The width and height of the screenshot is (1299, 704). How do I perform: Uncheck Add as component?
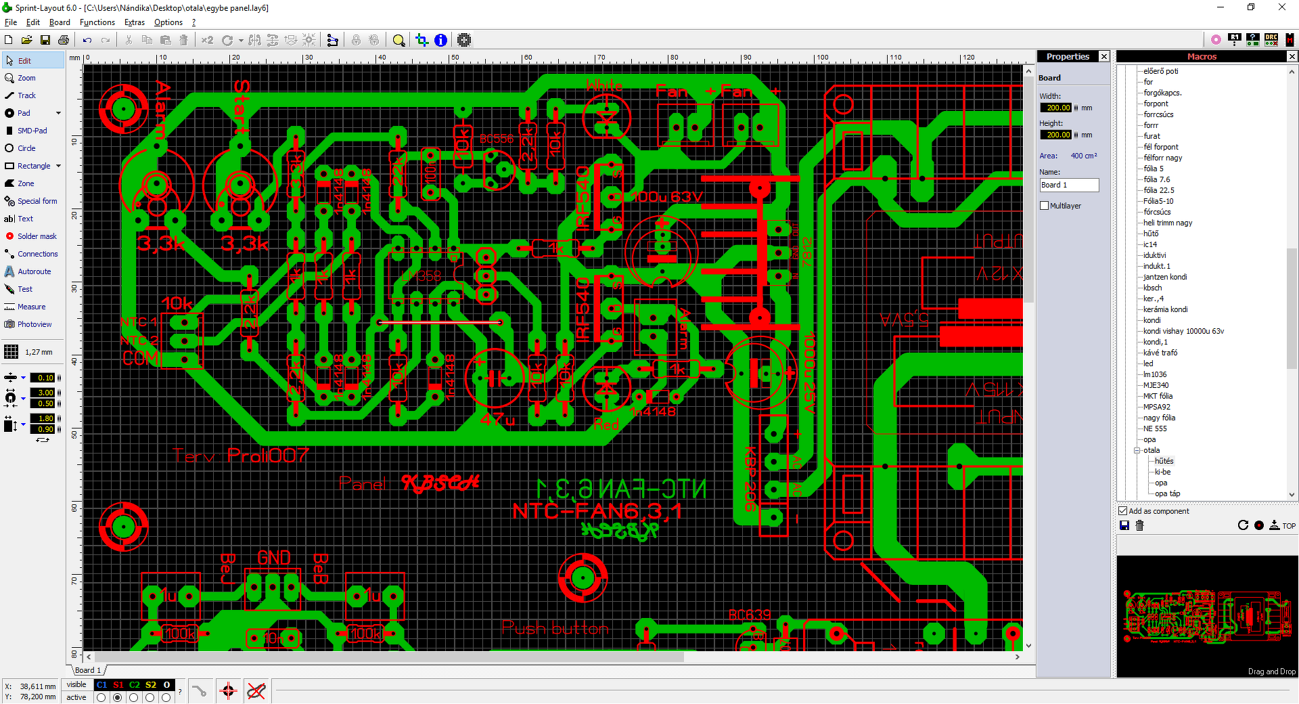pyautogui.click(x=1123, y=511)
